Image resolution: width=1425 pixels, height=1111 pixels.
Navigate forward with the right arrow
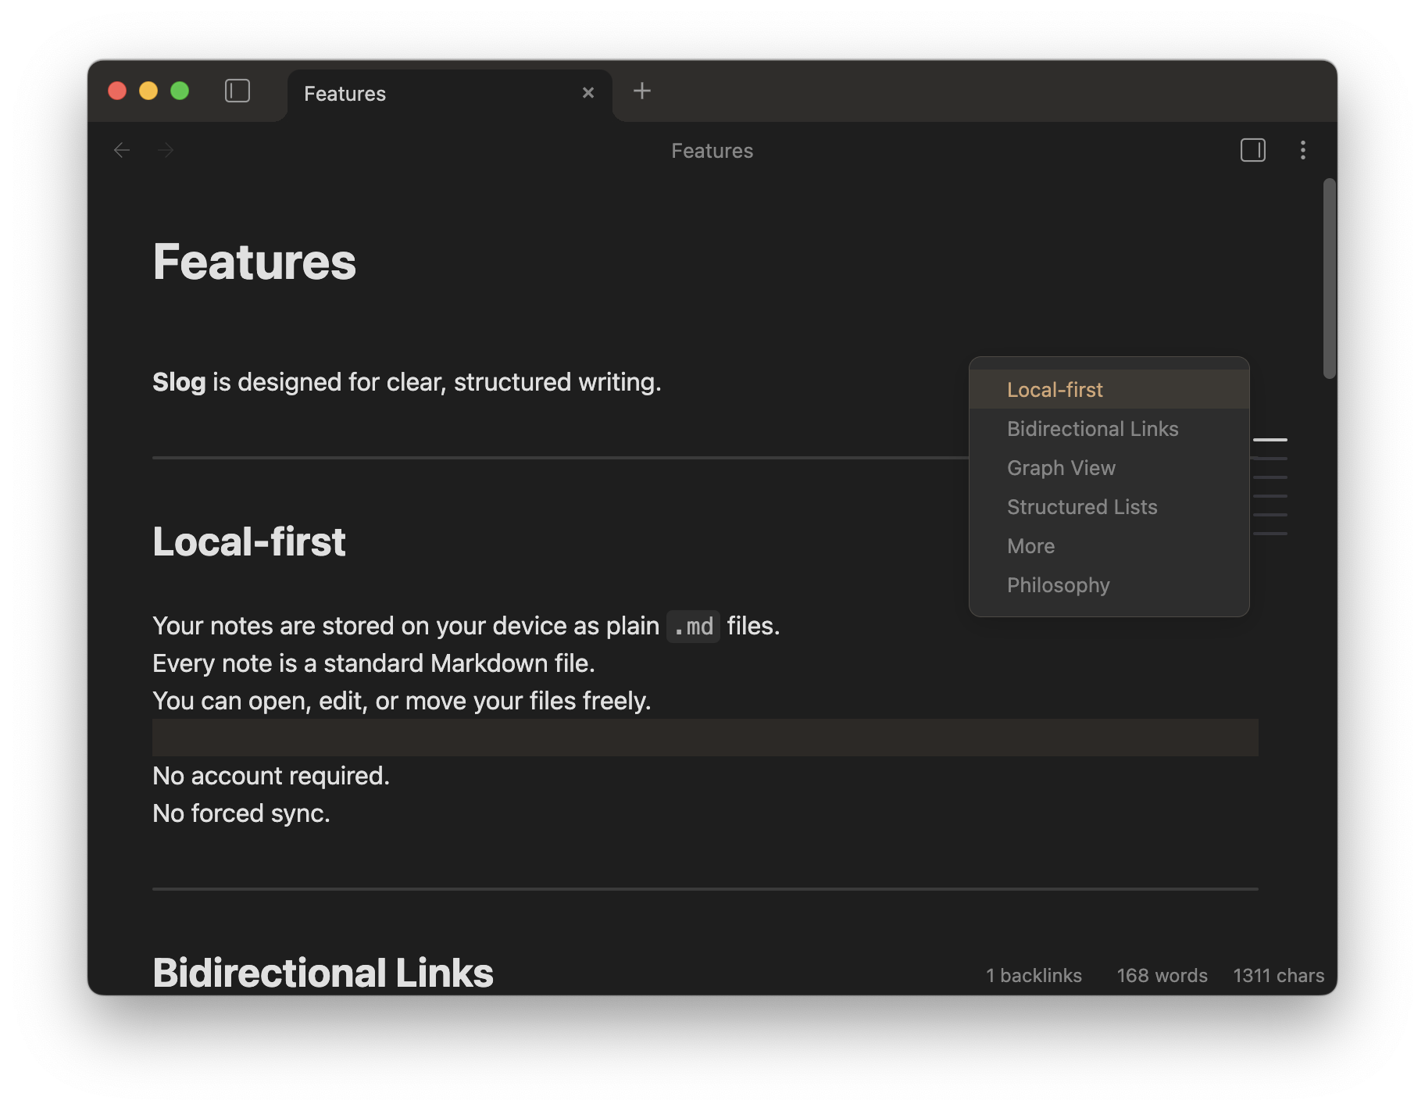[x=166, y=150]
